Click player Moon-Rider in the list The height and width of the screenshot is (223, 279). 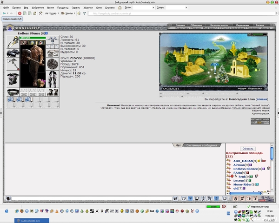tap(242, 184)
